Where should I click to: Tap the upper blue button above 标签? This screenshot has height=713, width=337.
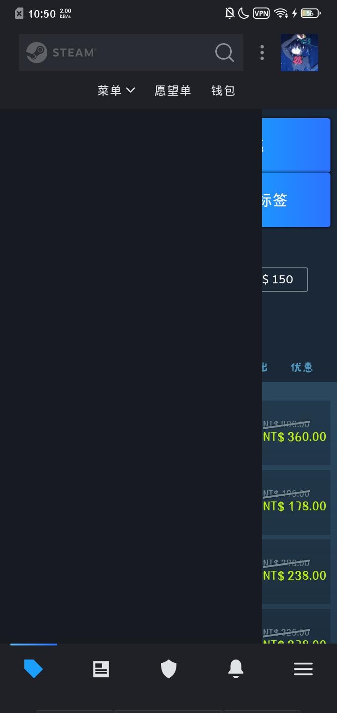296,145
